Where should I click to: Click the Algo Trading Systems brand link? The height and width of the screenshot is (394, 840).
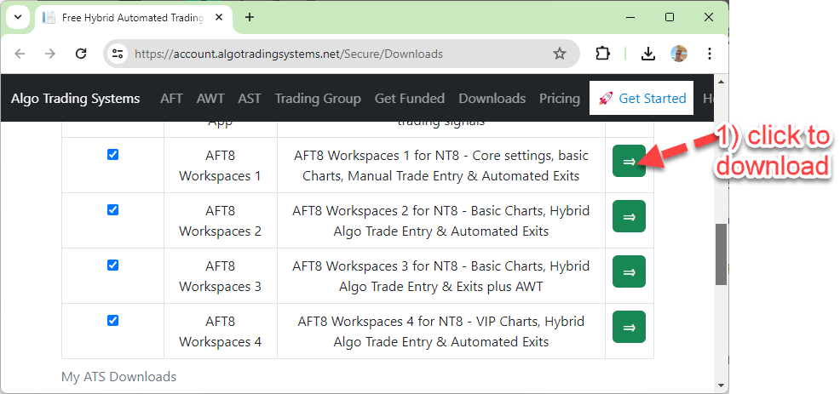point(76,99)
